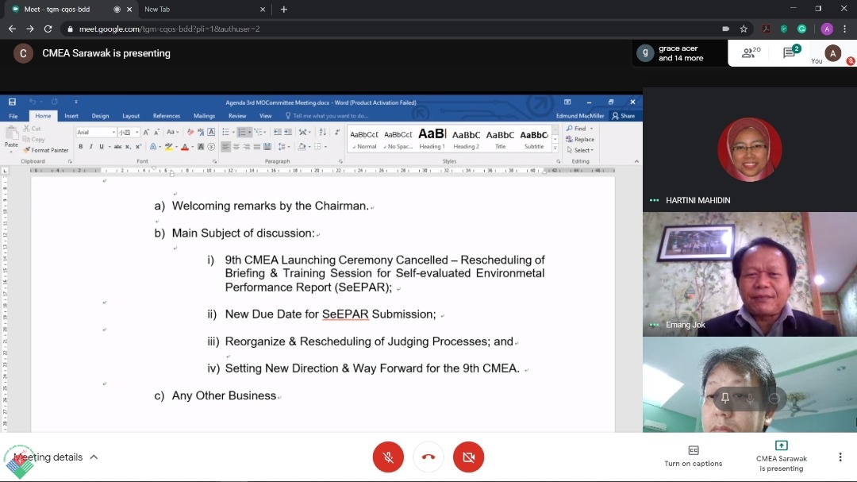Click CMEA Sarawak is presenting button
The width and height of the screenshot is (857, 482).
[781, 457]
